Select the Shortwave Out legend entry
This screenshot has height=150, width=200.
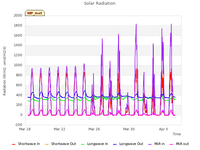tap(60, 144)
